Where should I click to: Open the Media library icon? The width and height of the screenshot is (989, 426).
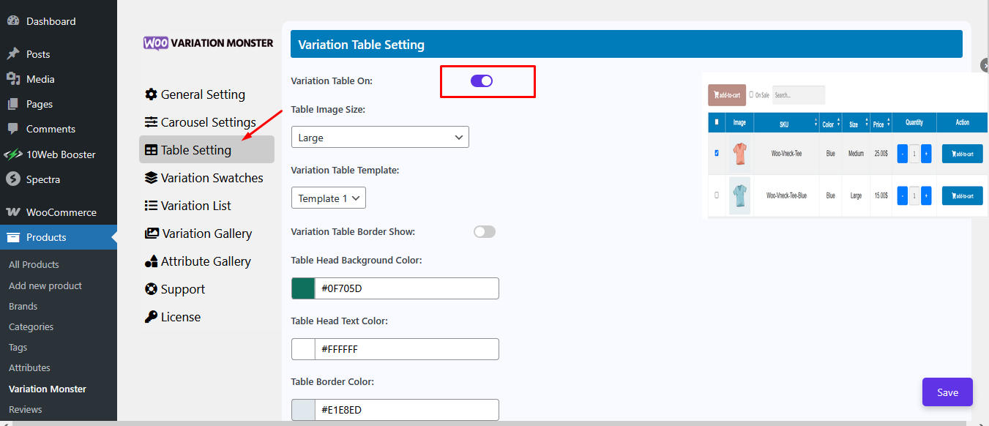[12, 79]
